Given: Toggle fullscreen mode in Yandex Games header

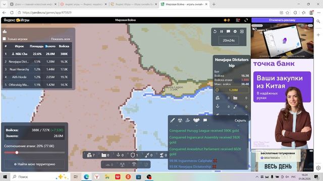Looking at the screenshot, I should [246, 20].
